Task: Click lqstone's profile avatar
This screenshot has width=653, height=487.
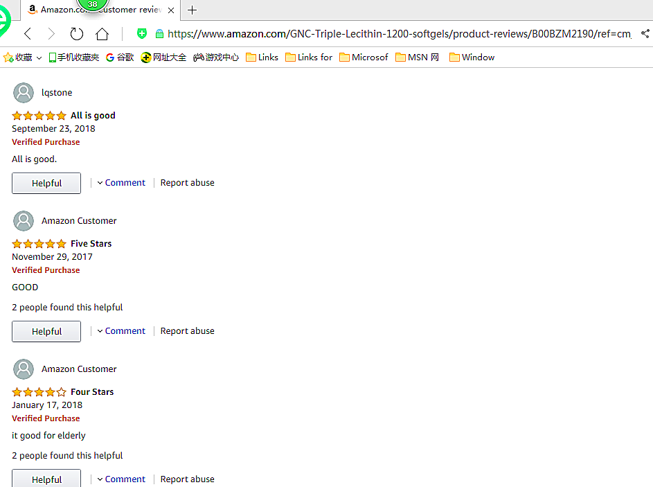Action: pyautogui.click(x=24, y=93)
